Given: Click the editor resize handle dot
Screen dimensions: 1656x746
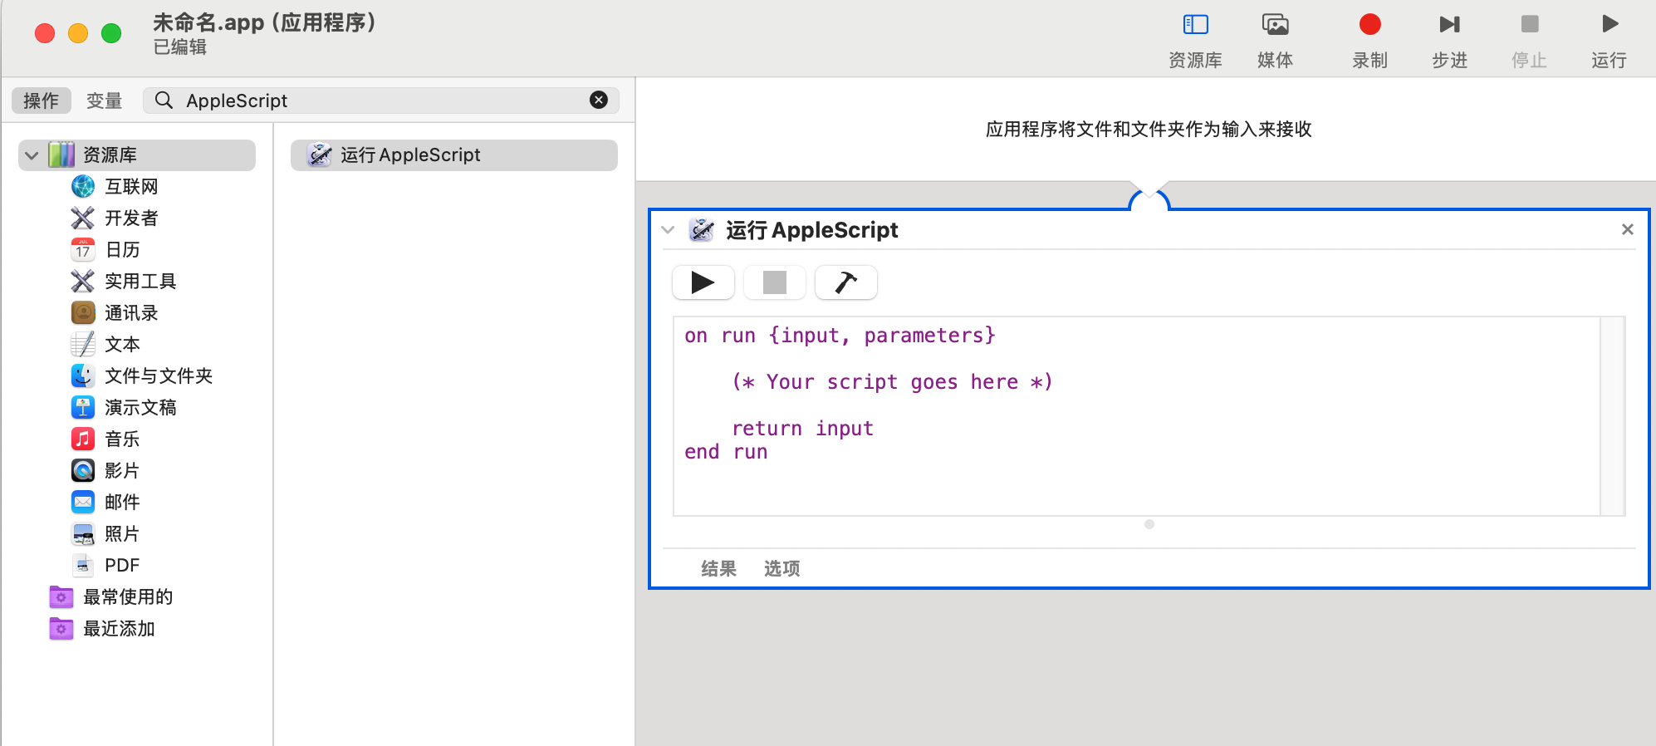Looking at the screenshot, I should (1149, 524).
